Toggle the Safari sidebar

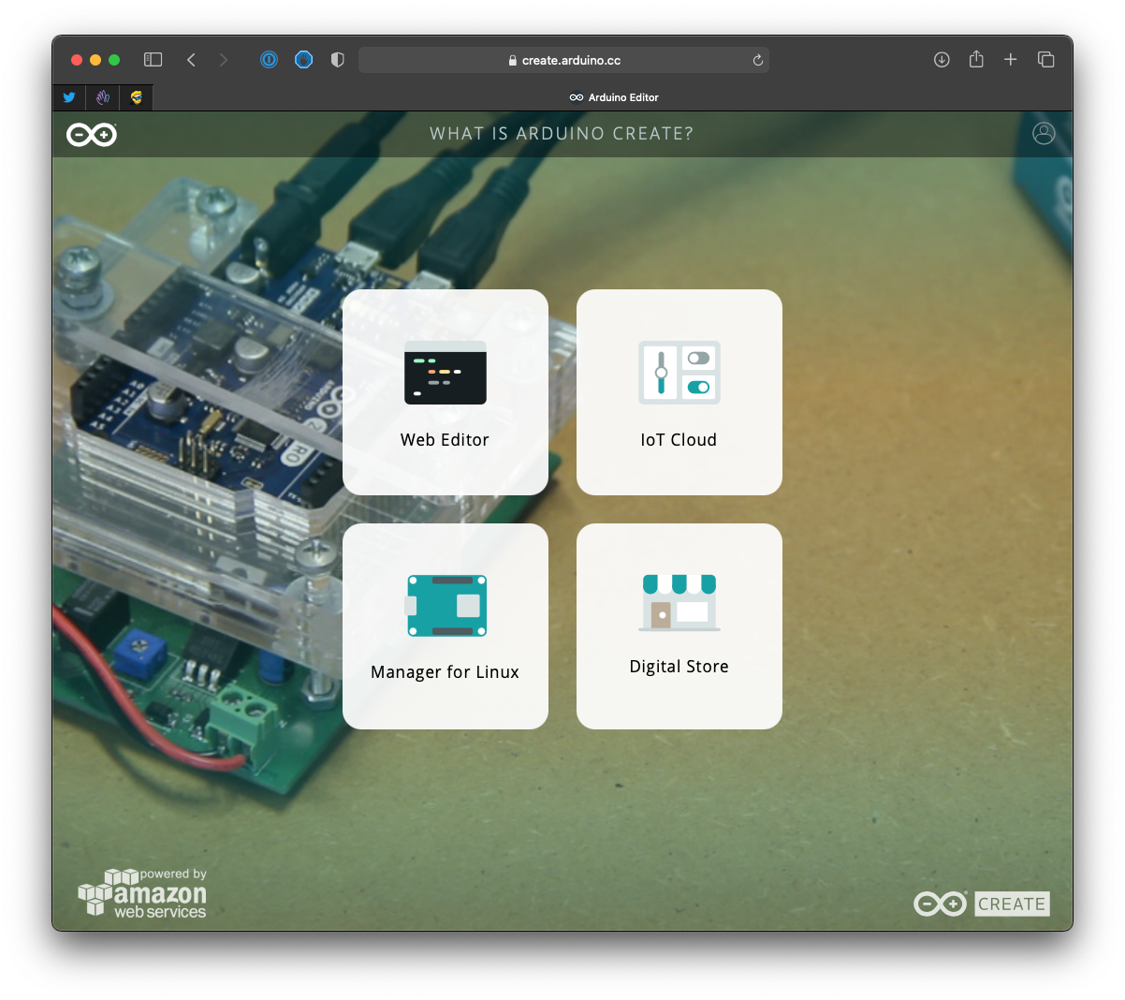153,60
